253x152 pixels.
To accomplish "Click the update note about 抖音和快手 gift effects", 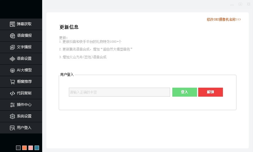I will 90,42.
